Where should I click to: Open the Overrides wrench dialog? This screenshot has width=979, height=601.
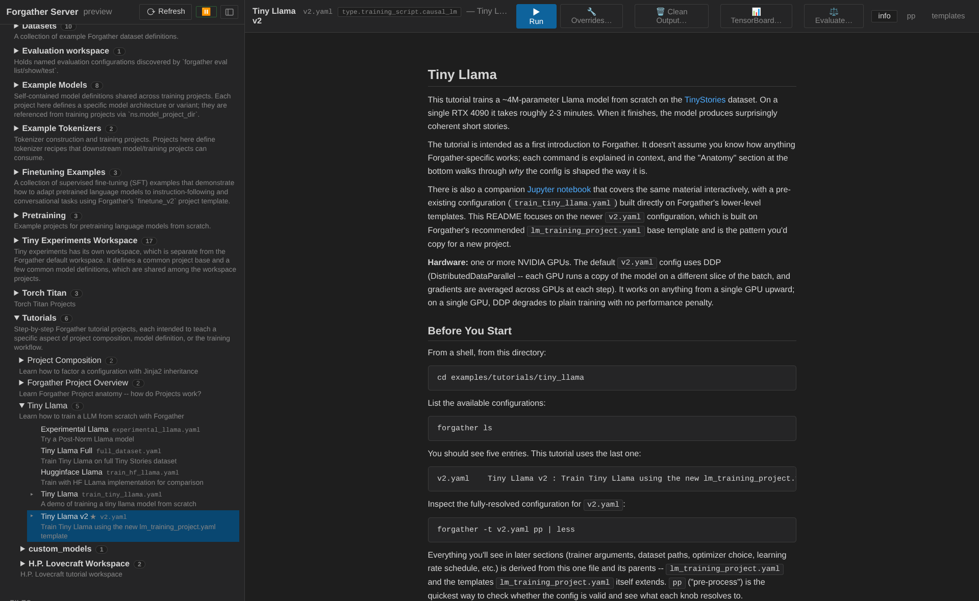(591, 16)
